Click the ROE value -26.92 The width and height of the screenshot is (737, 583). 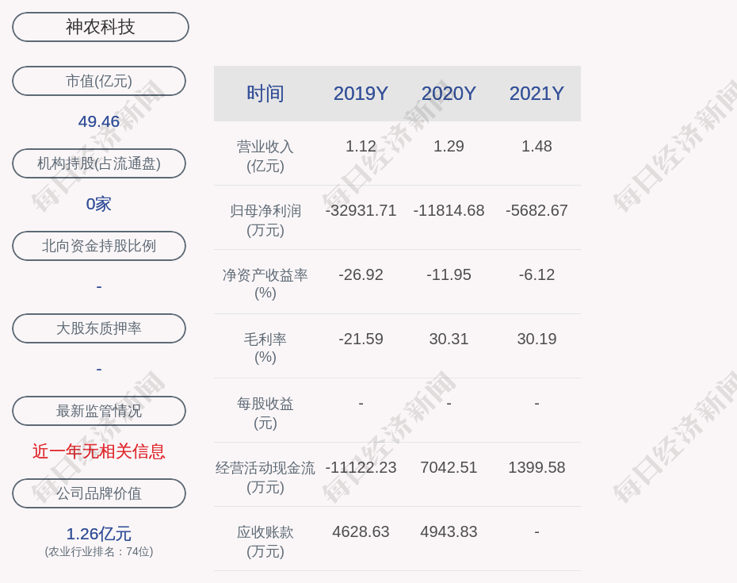[361, 274]
